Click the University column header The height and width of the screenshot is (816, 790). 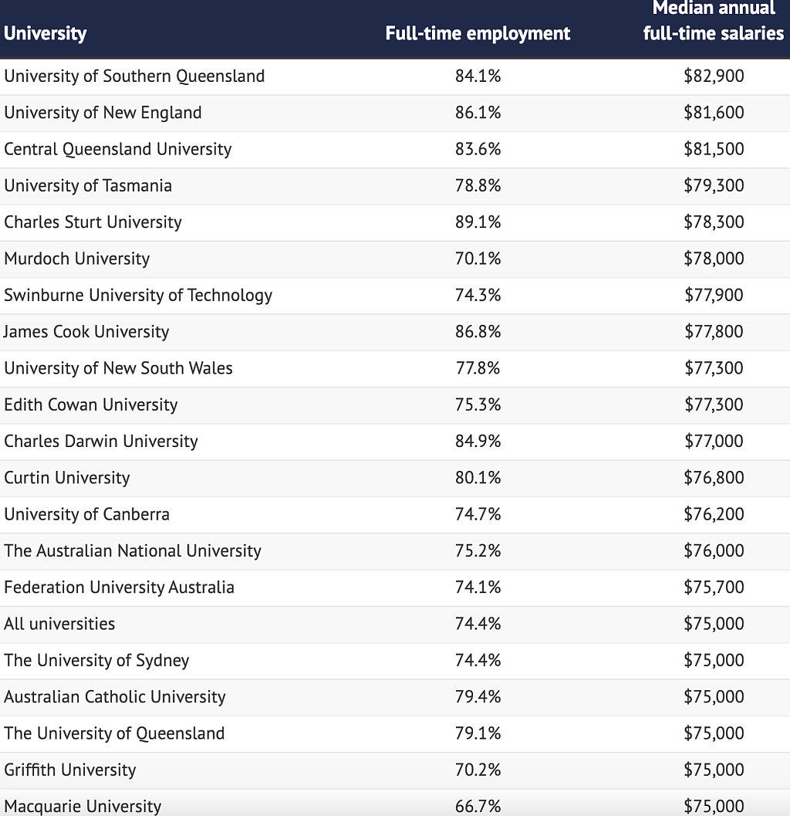tap(46, 33)
